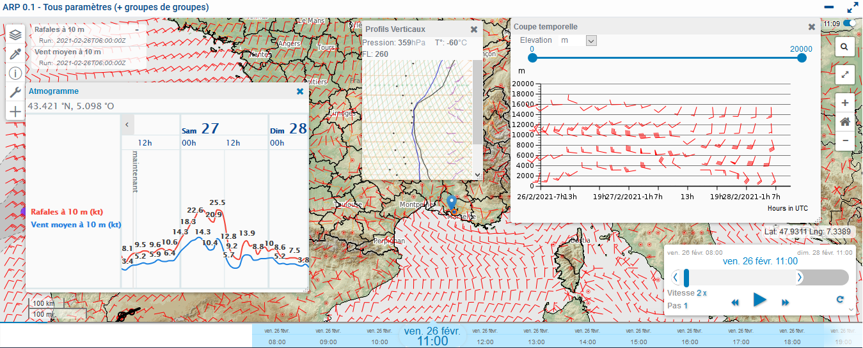The image size is (863, 348).
Task: Collapse the Atmogramme legend with left chevron
Action: coord(127,125)
